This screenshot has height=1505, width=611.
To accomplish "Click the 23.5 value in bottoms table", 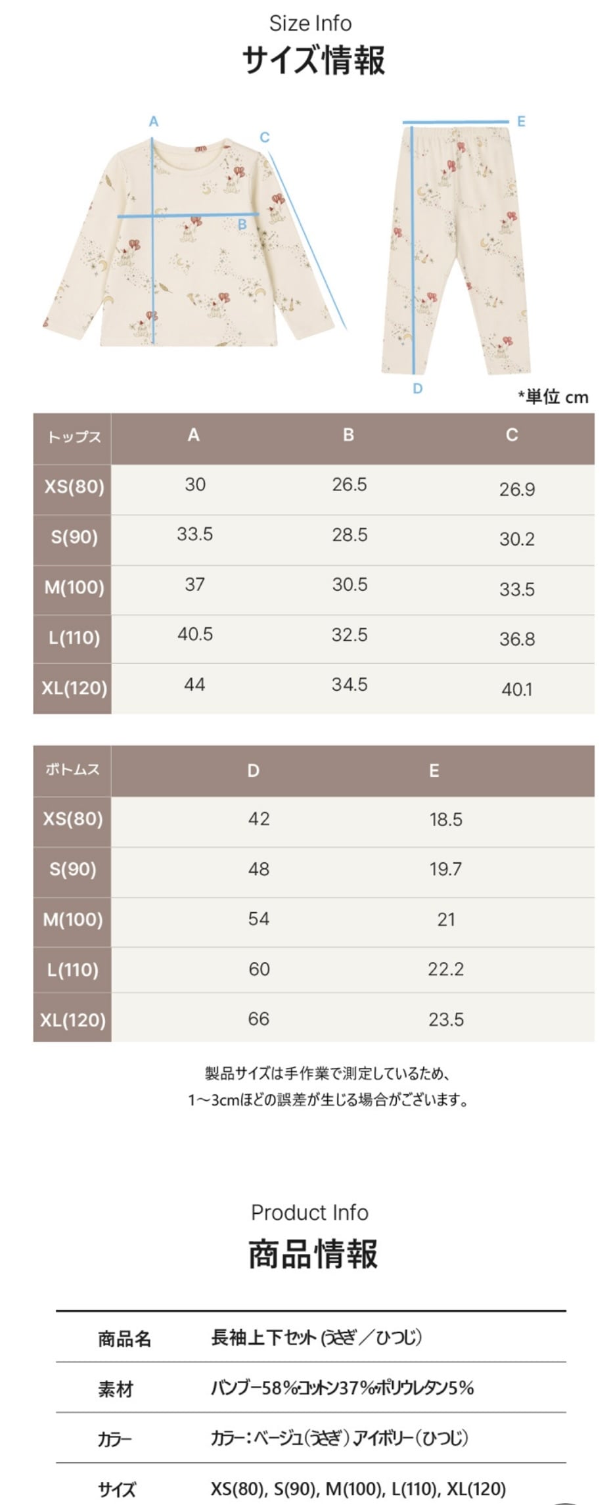I will tap(446, 1019).
